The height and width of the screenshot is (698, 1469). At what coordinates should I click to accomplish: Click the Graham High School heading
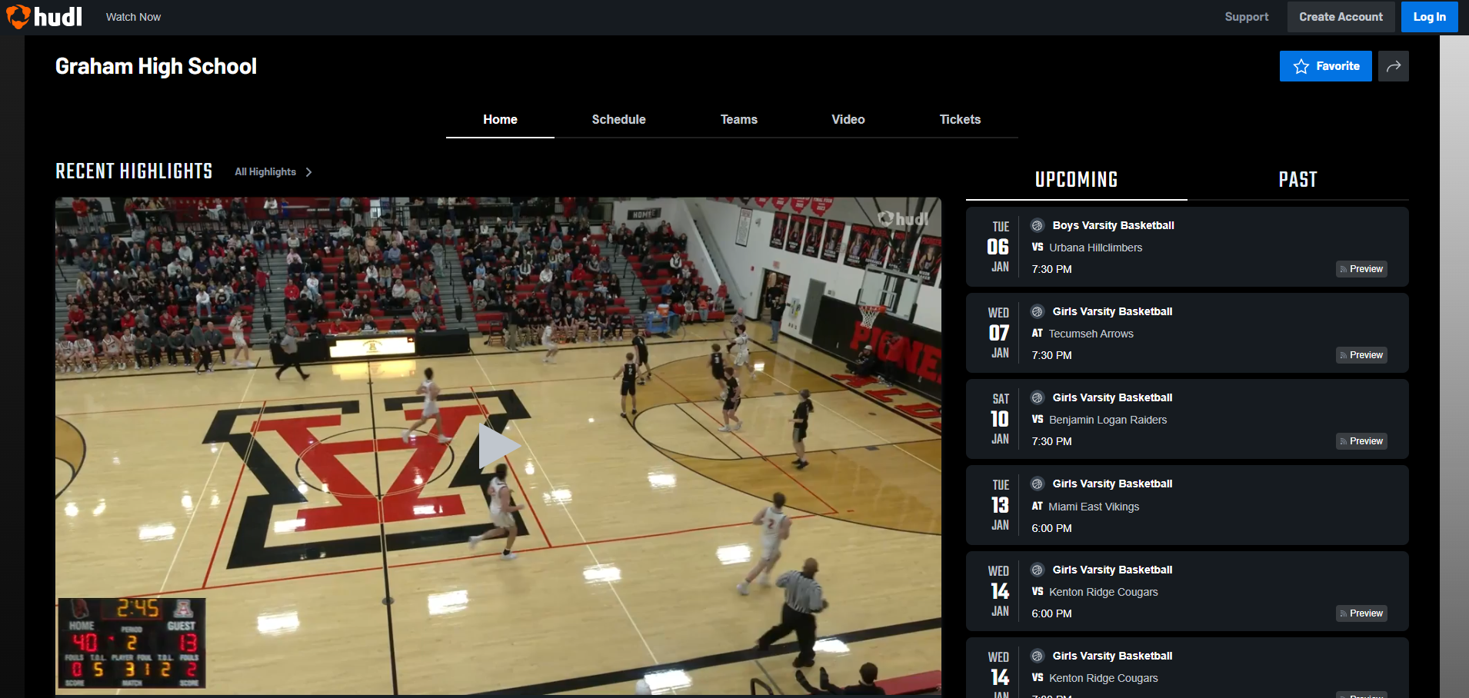[x=156, y=66]
